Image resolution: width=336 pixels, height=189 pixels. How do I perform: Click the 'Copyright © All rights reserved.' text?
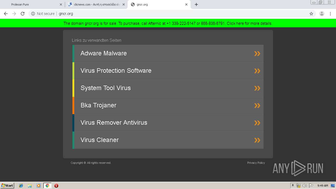pyautogui.click(x=91, y=163)
